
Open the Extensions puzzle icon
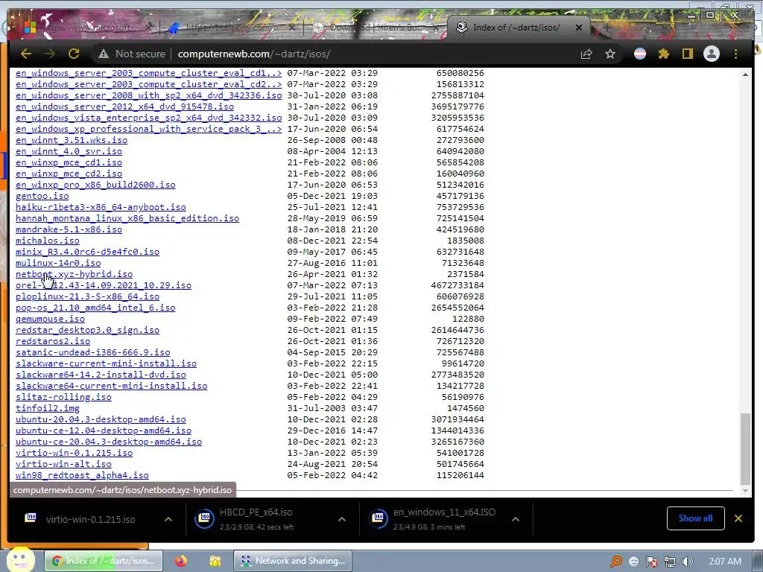(664, 54)
